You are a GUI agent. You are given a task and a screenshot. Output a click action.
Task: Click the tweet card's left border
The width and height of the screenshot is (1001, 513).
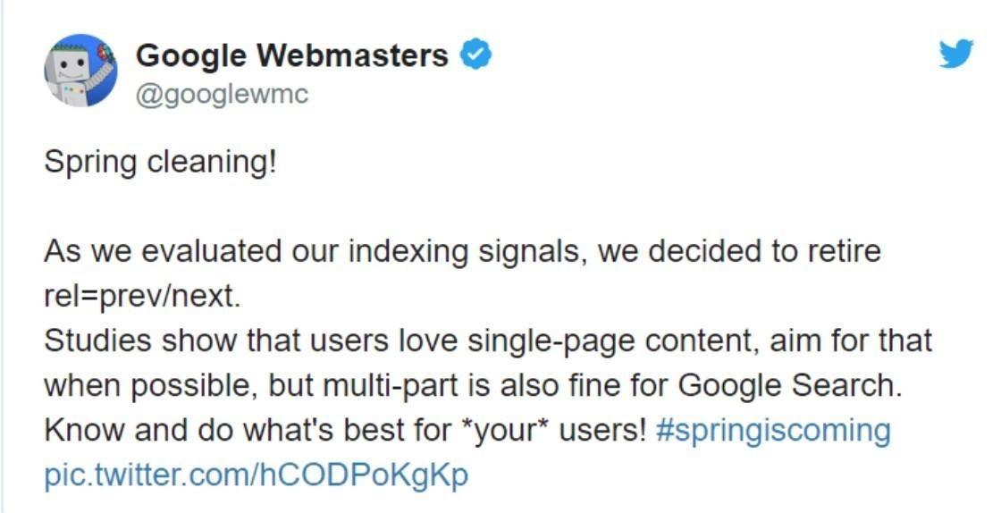pos(3,268)
